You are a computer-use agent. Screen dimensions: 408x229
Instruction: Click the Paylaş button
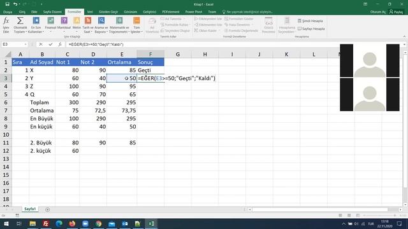click(396, 12)
